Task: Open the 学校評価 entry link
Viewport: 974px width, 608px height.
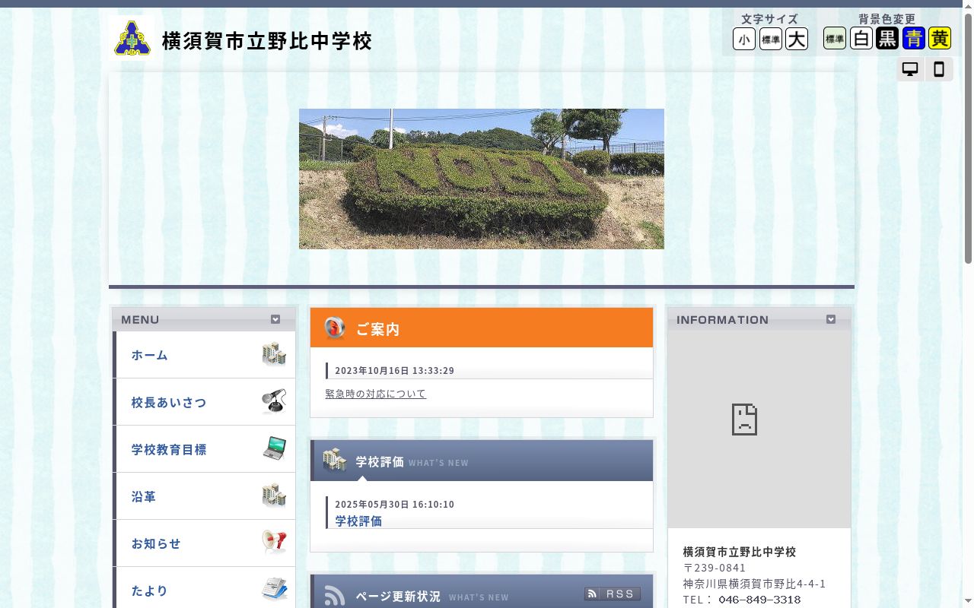Action: coord(358,521)
